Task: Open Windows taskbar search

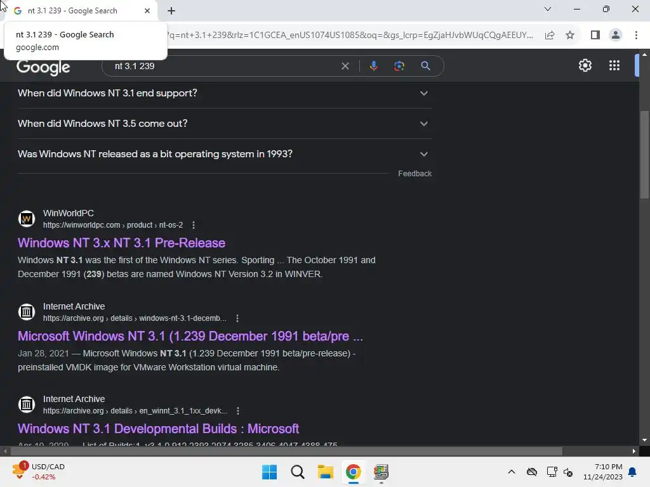Action: pyautogui.click(x=297, y=472)
